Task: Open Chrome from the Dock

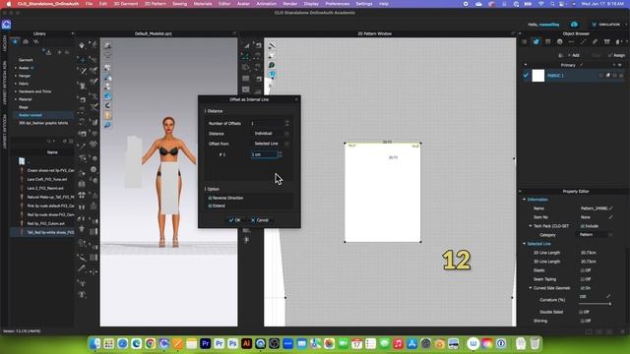Action: (x=151, y=343)
